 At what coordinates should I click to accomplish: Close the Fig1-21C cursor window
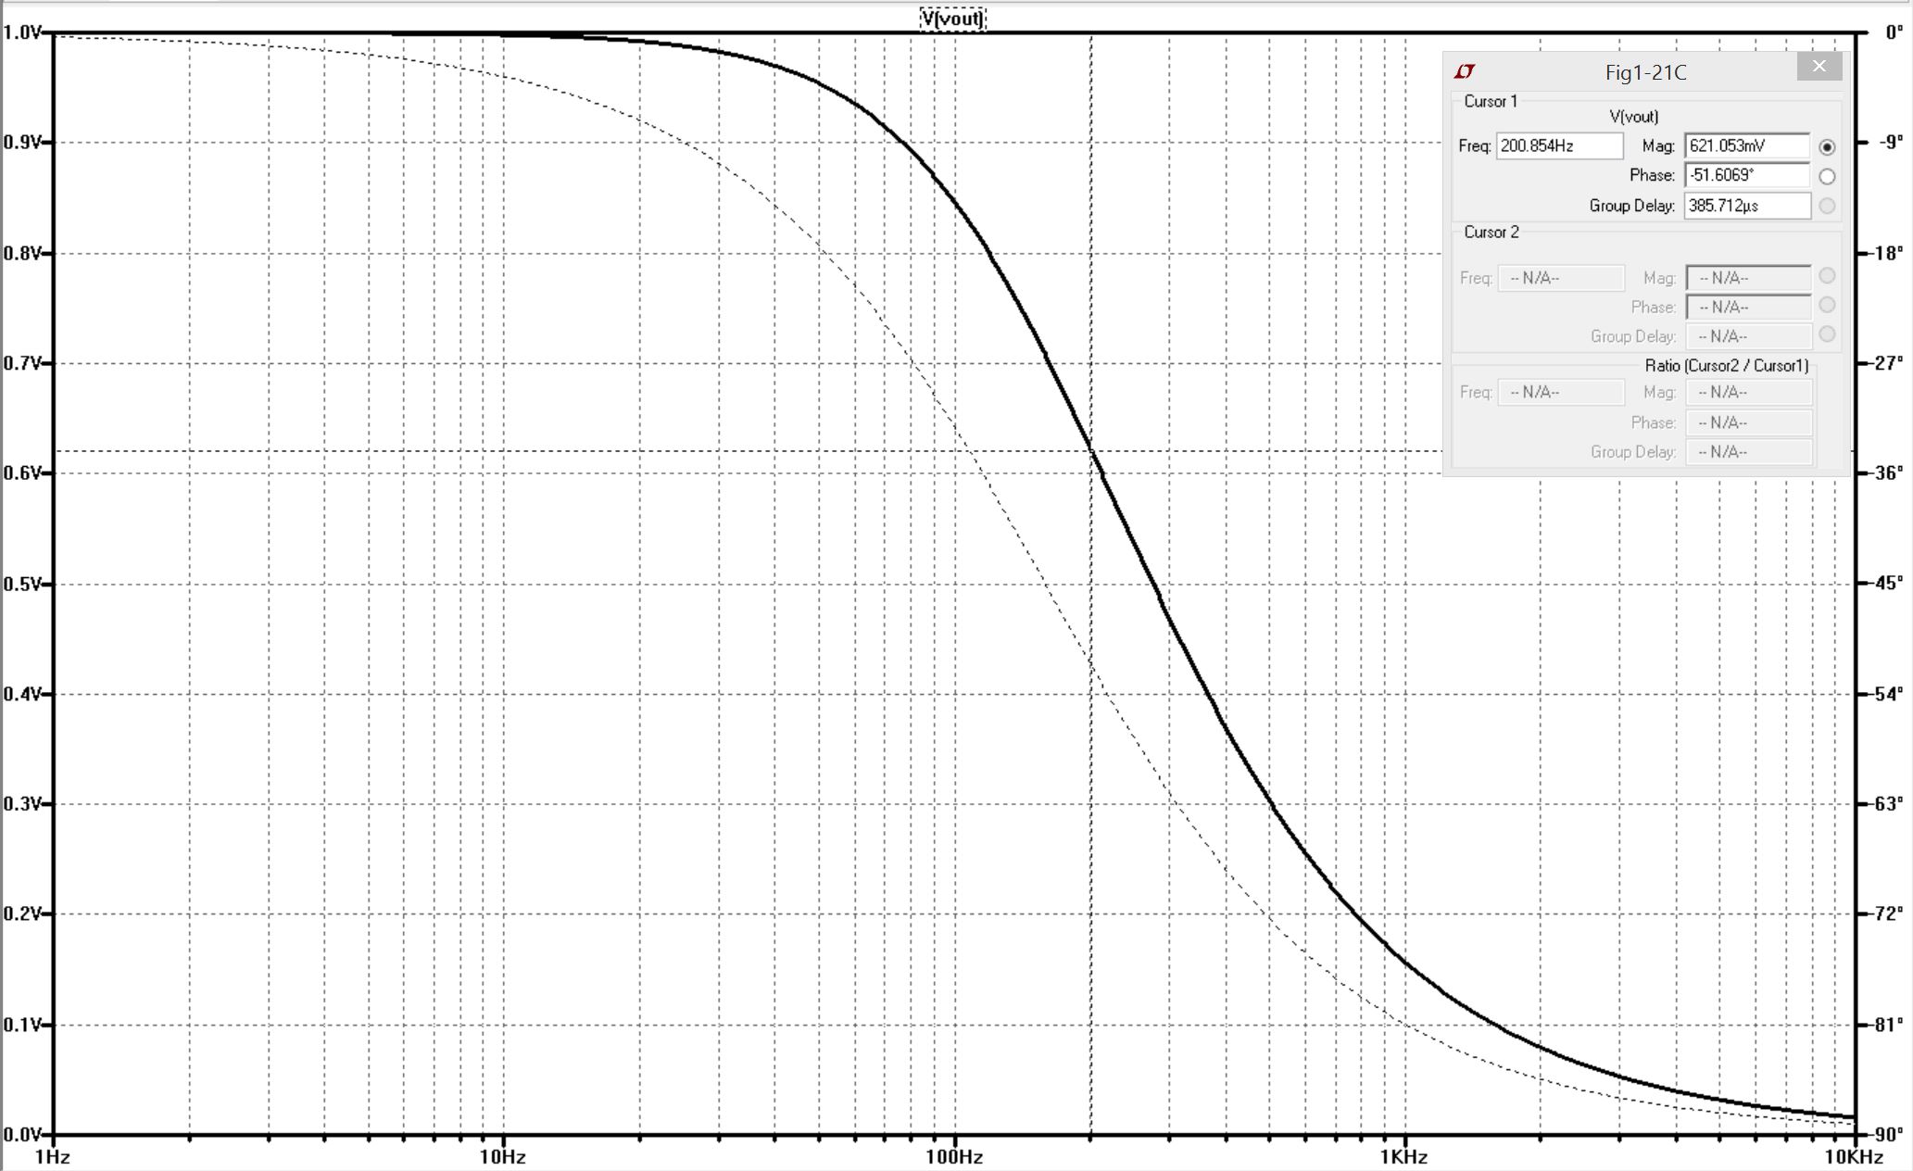(x=1819, y=67)
